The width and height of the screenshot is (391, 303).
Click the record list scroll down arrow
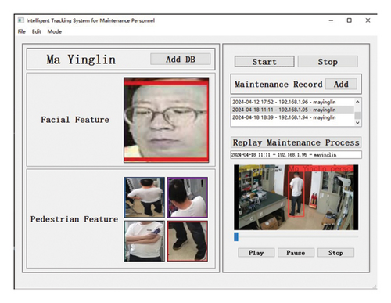(357, 122)
